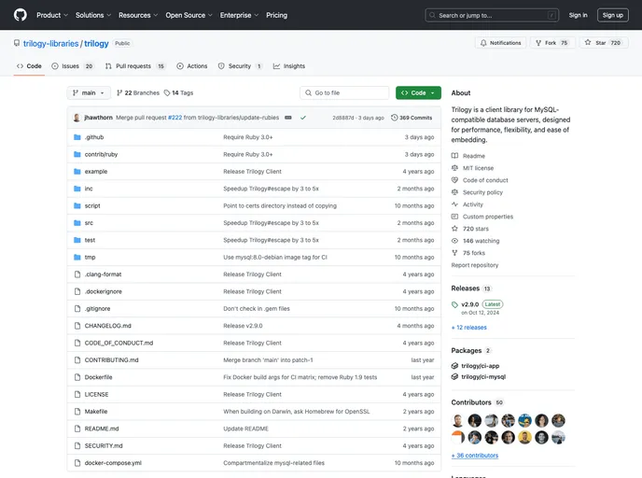Open the trilogy-libraries organization link
Screen dimensions: 642x478
[x=50, y=44]
